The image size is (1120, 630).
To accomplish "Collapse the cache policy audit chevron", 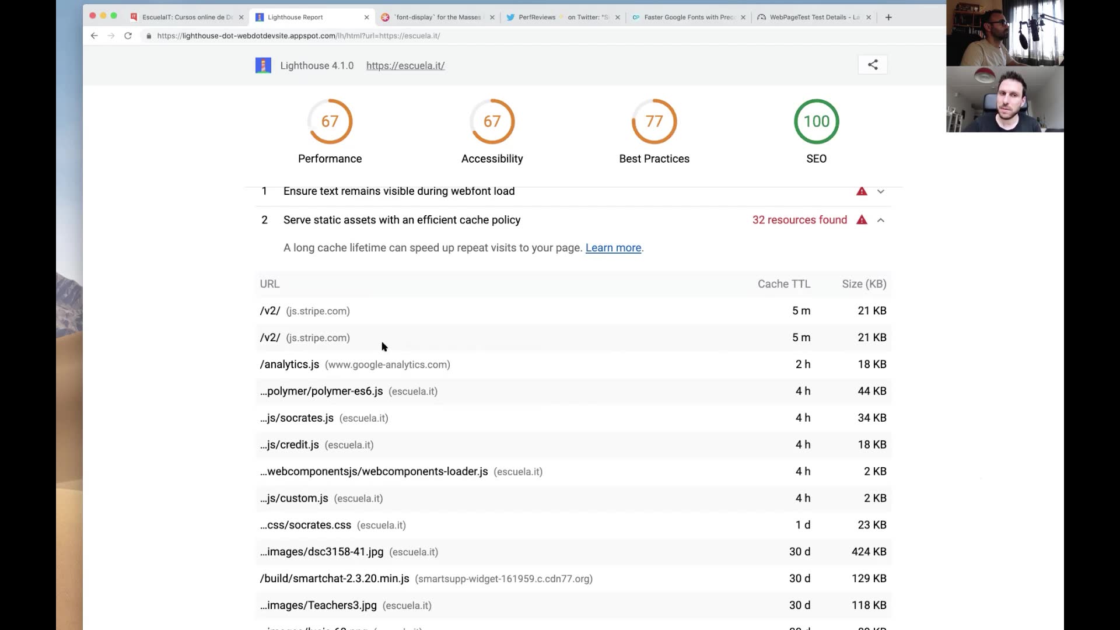I will point(881,220).
